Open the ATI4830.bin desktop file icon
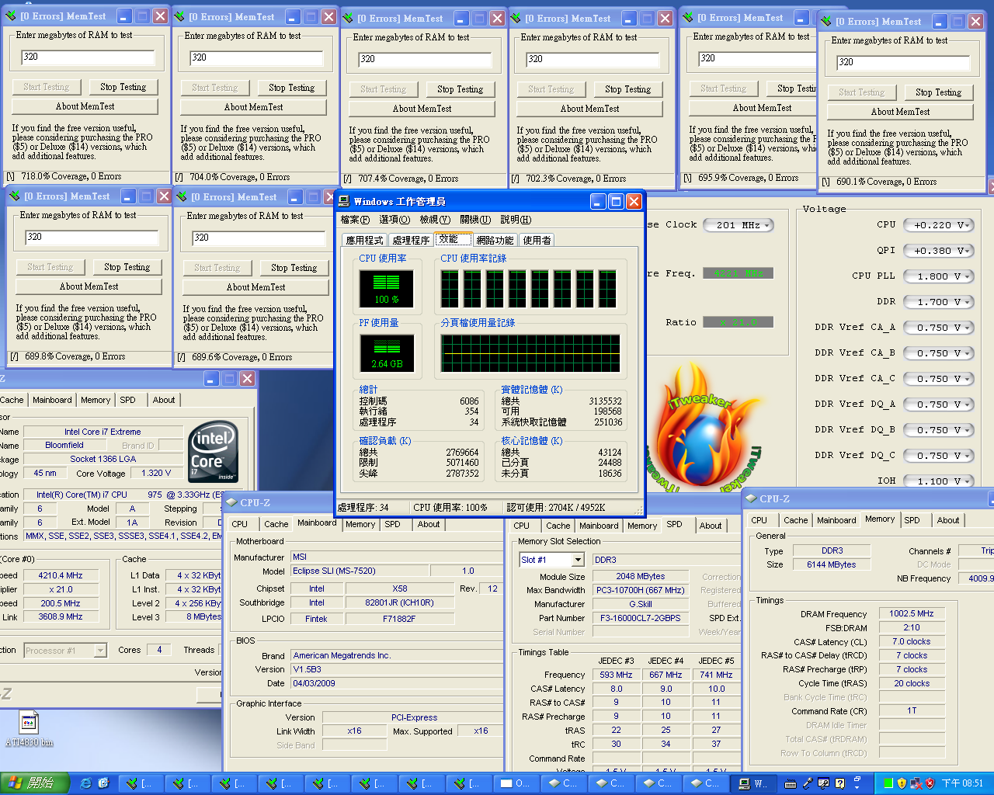 29,723
